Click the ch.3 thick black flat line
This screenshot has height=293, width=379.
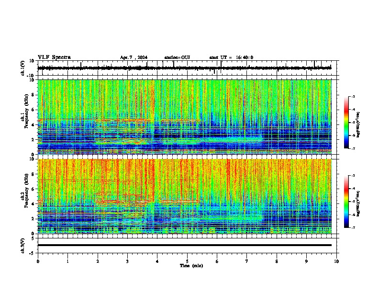(x=184, y=245)
